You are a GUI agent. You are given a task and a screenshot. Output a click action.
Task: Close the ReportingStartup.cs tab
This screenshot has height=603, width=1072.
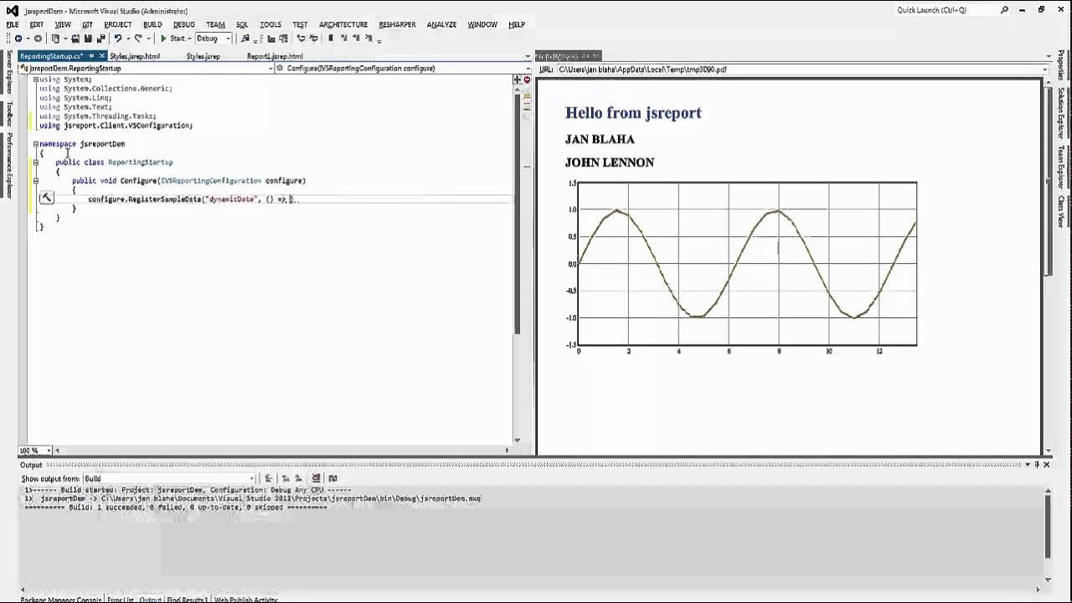pos(101,56)
